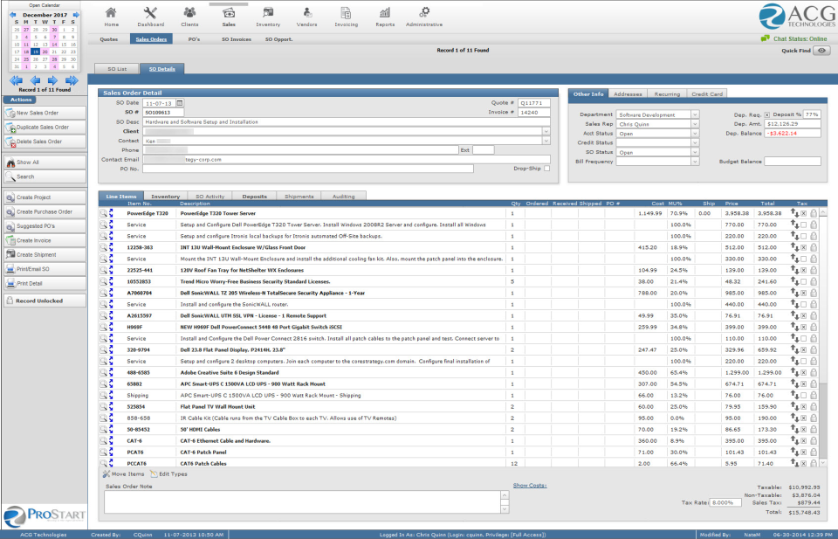The image size is (838, 539).
Task: Open the Reports chart icon
Action: coord(385,13)
